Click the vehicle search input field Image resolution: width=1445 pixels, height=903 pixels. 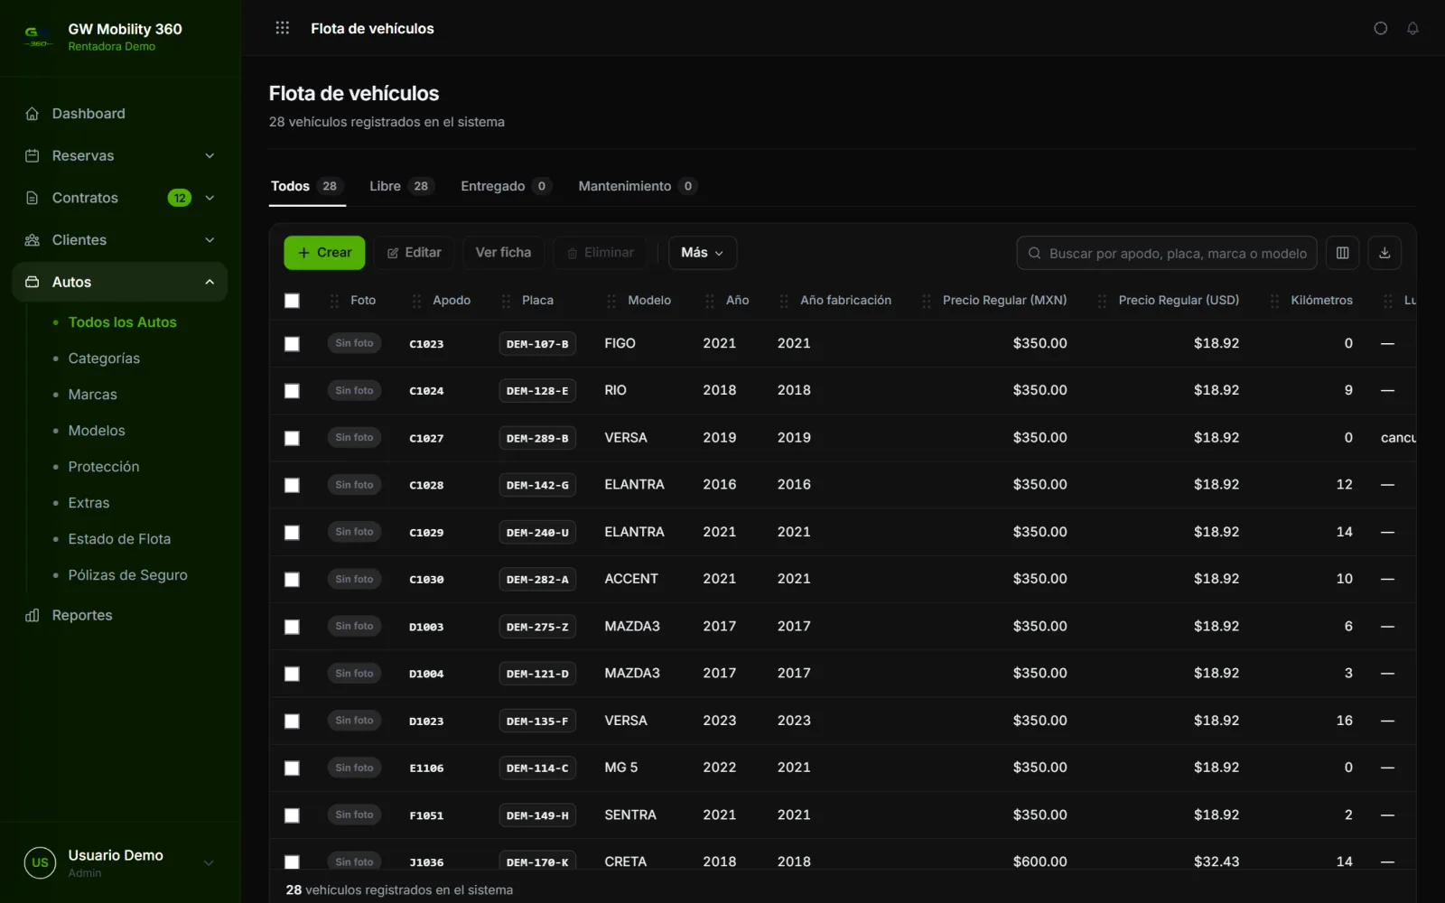tap(1166, 254)
